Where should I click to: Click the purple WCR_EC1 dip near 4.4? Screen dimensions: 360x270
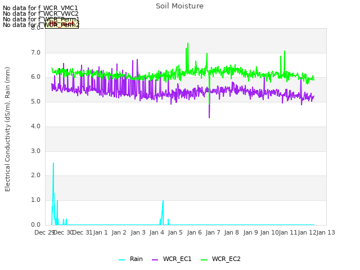pos(209,118)
